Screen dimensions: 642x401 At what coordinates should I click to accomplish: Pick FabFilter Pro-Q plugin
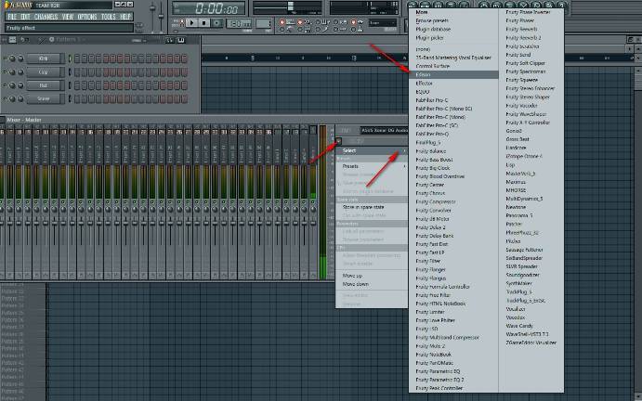pos(453,134)
